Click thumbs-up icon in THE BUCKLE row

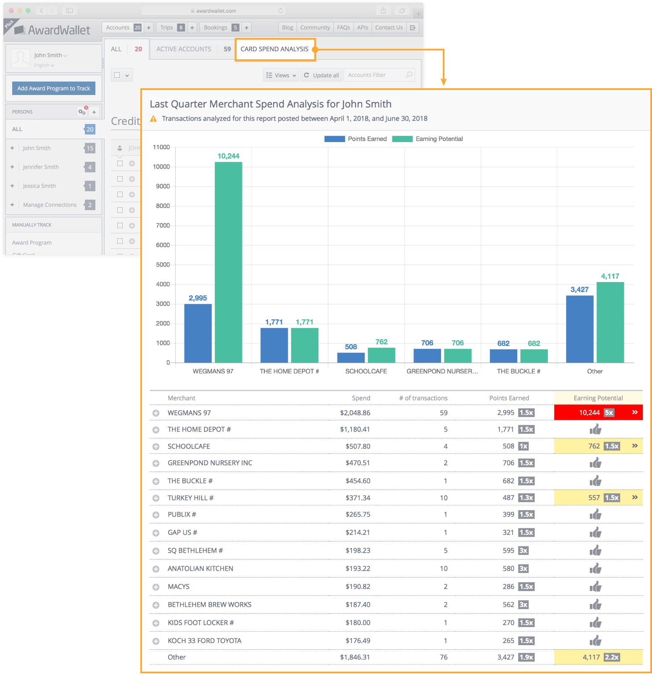596,481
